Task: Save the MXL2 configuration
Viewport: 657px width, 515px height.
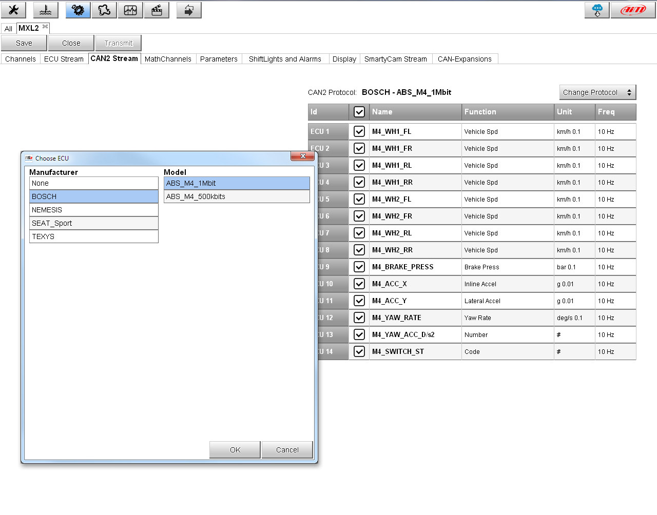Action: tap(23, 43)
